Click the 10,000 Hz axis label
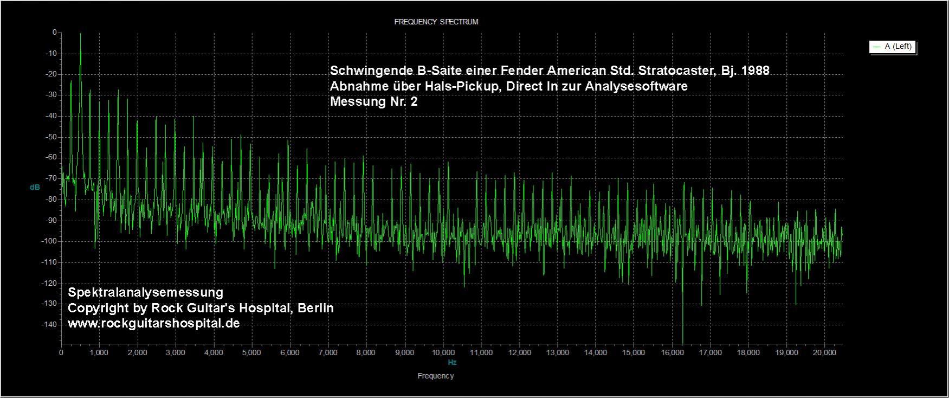Viewport: 949px width, 398px height. click(x=443, y=352)
